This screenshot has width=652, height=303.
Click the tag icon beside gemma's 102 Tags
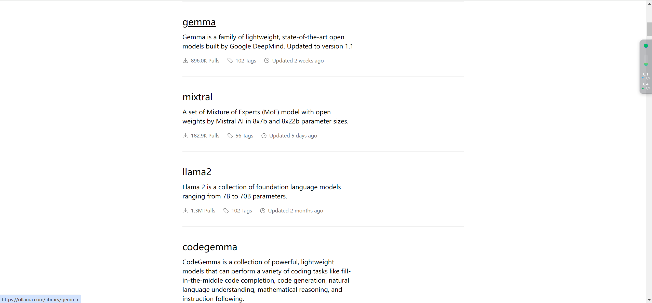(x=230, y=61)
